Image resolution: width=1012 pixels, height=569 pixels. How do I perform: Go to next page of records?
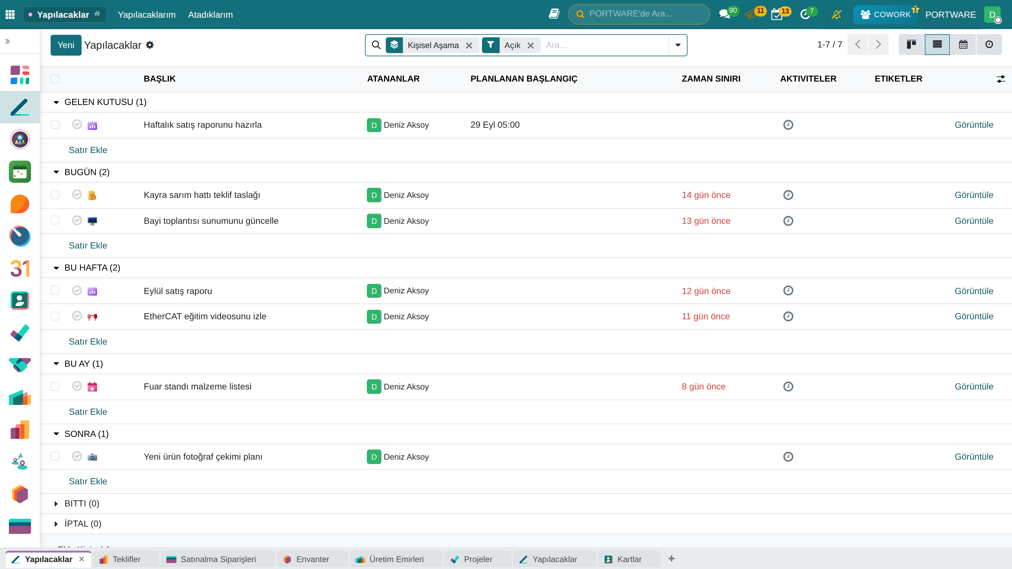point(878,44)
